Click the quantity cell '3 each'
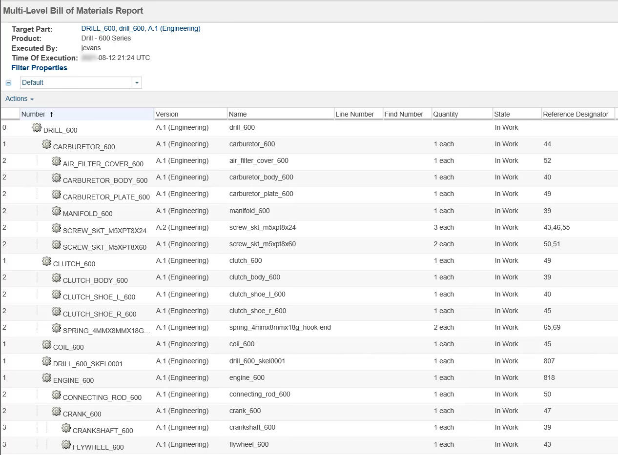 (x=444, y=227)
